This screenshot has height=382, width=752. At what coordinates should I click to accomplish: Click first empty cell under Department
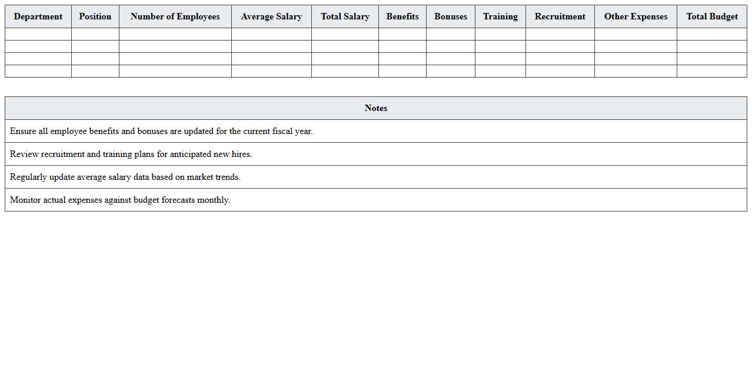tap(38, 34)
